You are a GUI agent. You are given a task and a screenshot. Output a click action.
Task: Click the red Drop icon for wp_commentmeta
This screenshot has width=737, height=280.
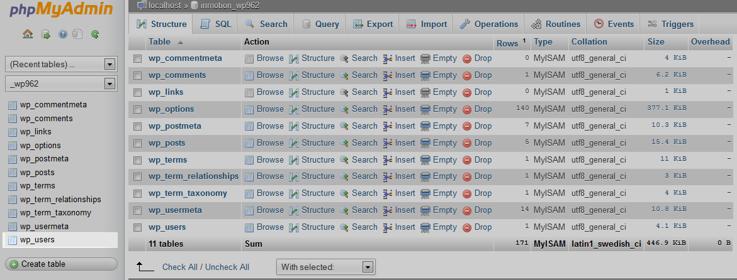467,58
